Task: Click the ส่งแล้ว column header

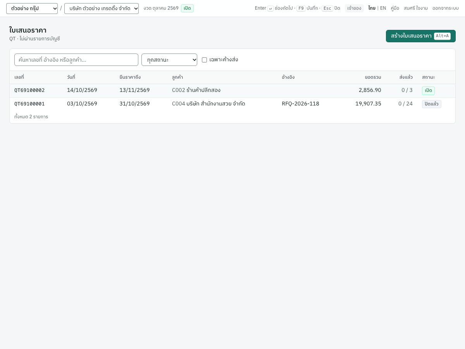Action: point(406,78)
